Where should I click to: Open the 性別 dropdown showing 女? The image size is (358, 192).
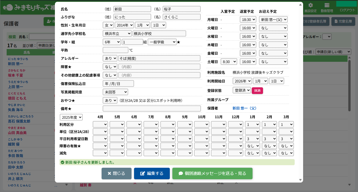[108, 25]
